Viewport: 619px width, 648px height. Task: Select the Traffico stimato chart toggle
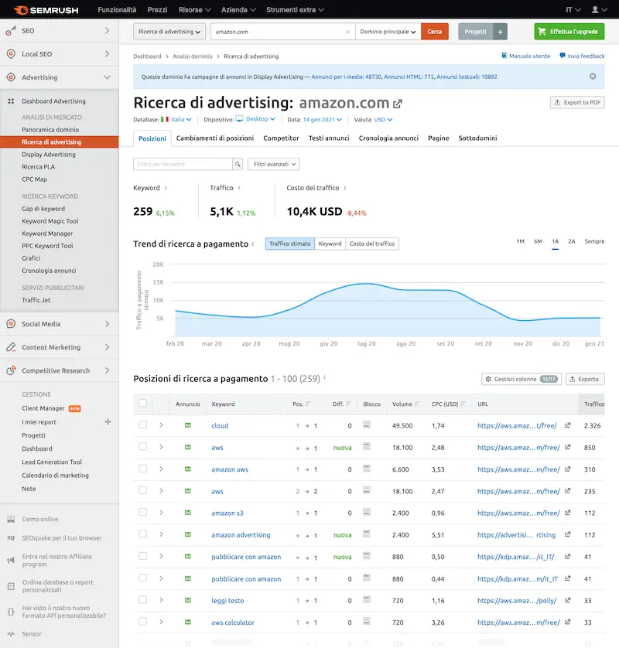coord(290,244)
